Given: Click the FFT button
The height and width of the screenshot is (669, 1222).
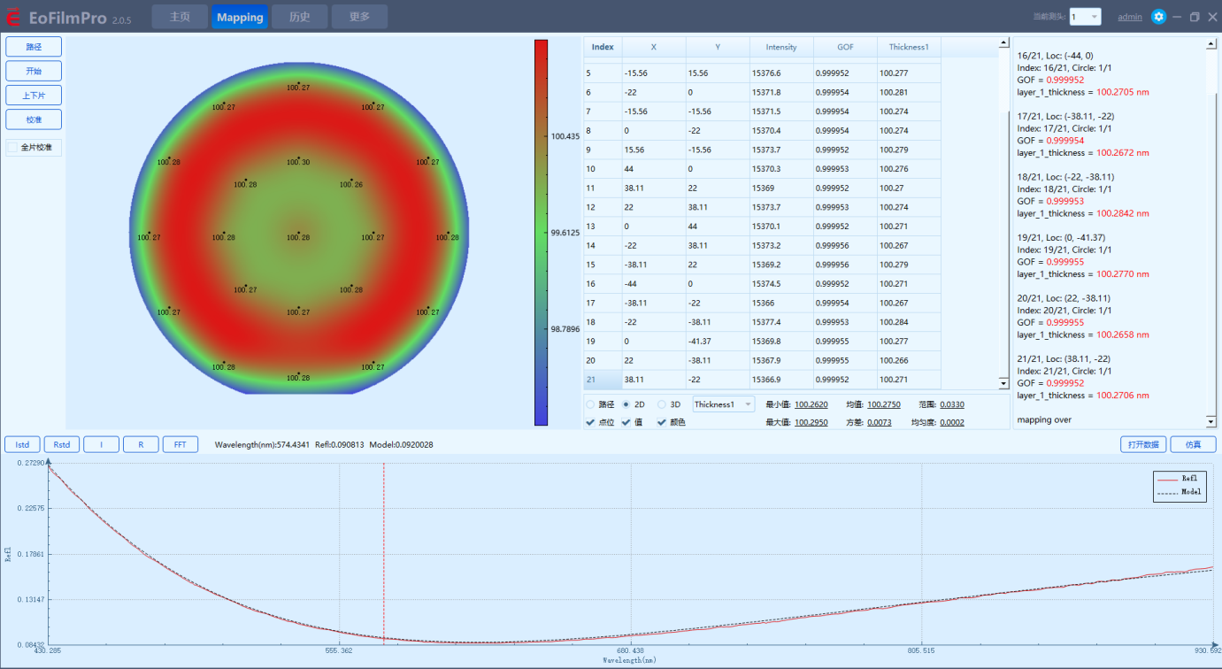Looking at the screenshot, I should click(180, 444).
